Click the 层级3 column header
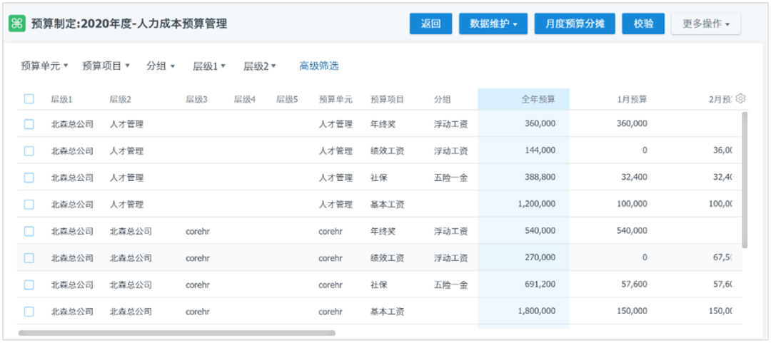 pos(196,99)
